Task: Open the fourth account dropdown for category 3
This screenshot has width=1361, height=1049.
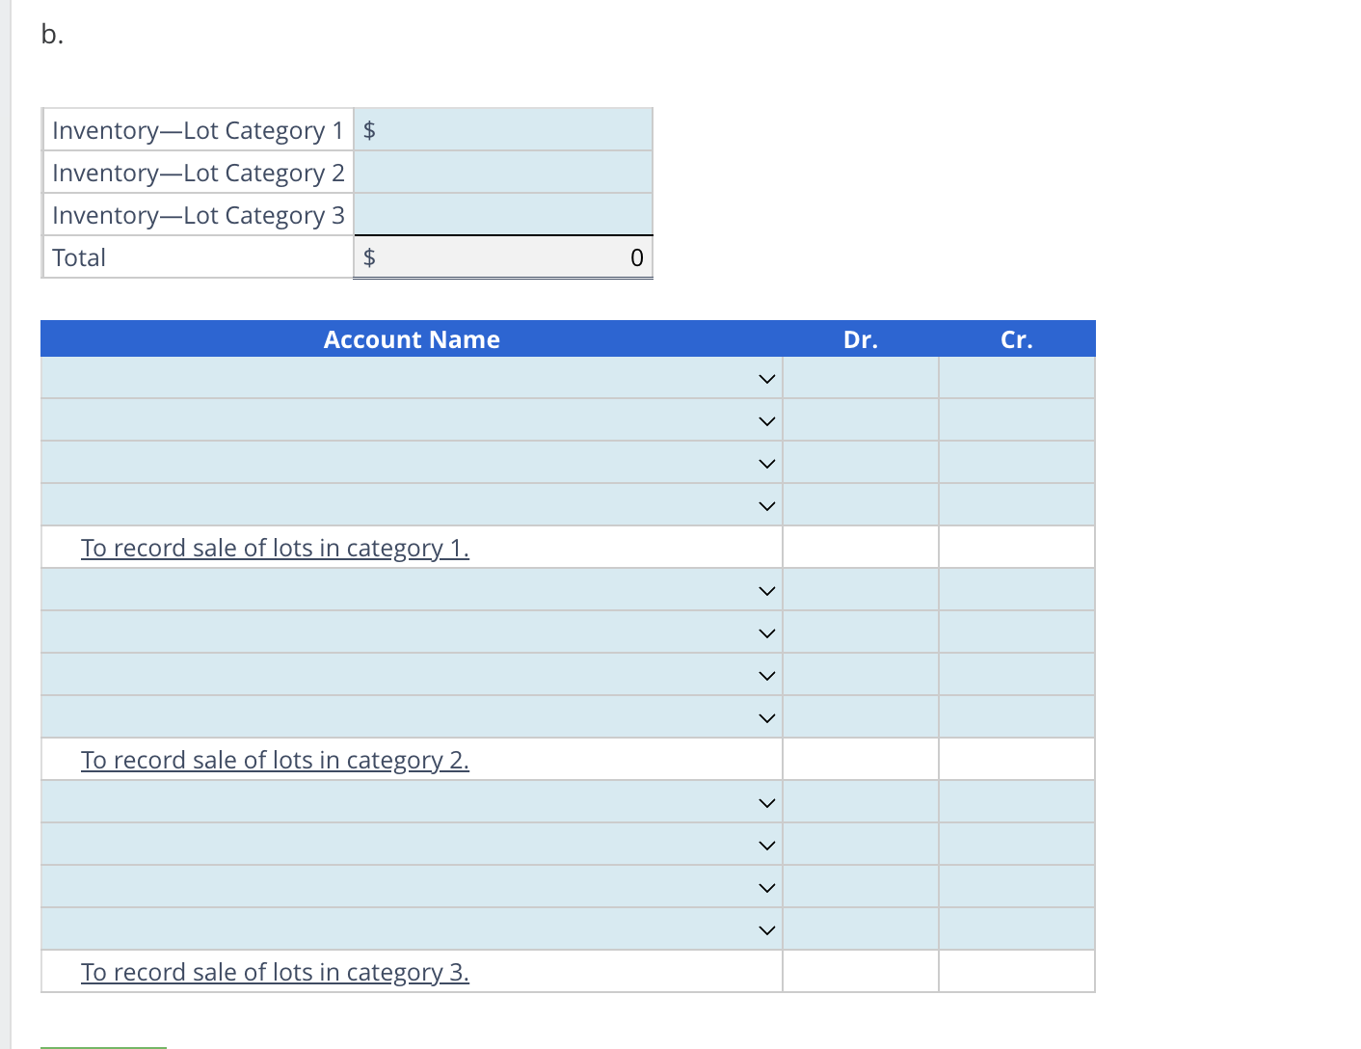Action: [412, 929]
